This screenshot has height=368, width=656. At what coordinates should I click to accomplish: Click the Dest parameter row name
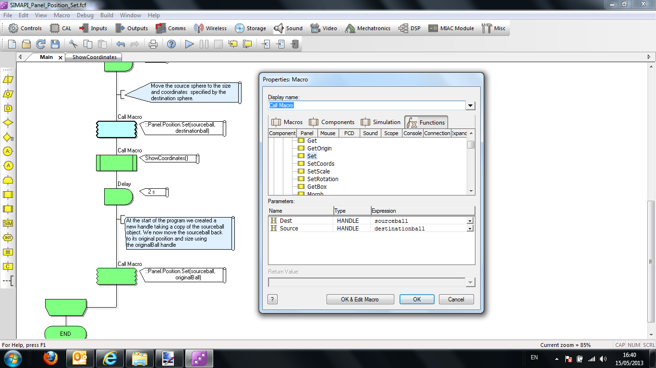(286, 221)
